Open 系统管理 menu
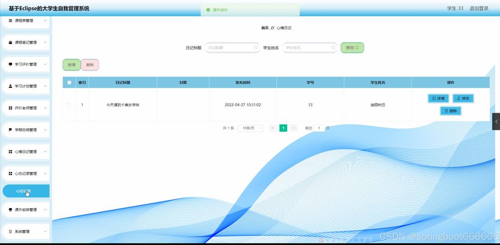This screenshot has height=245, width=500. click(x=26, y=232)
